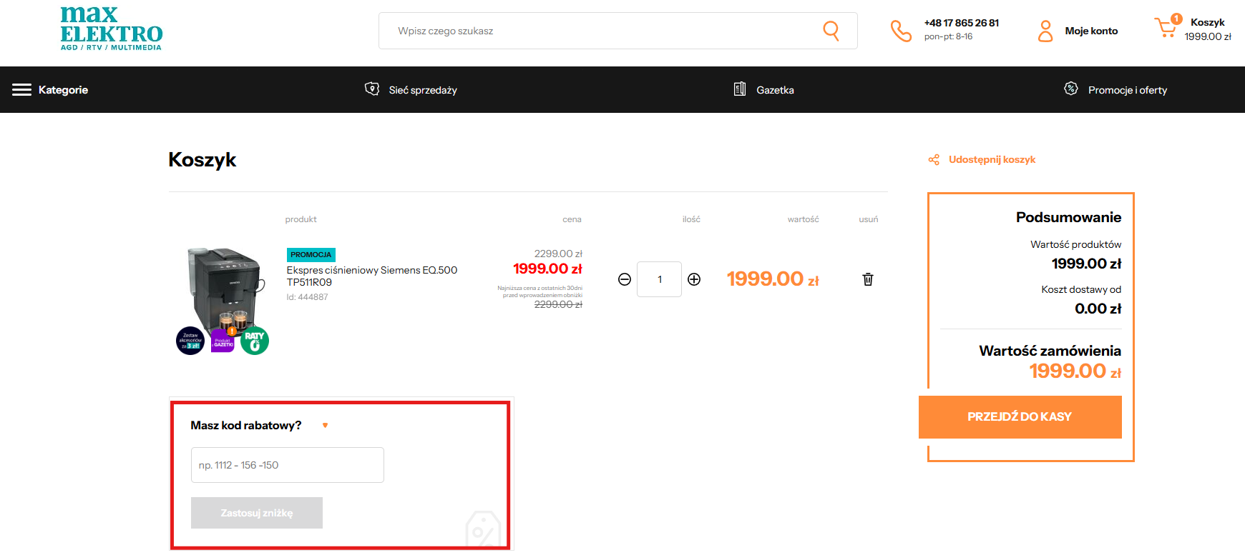Click the Gazetka newspaper icon
1245x560 pixels.
coord(740,89)
